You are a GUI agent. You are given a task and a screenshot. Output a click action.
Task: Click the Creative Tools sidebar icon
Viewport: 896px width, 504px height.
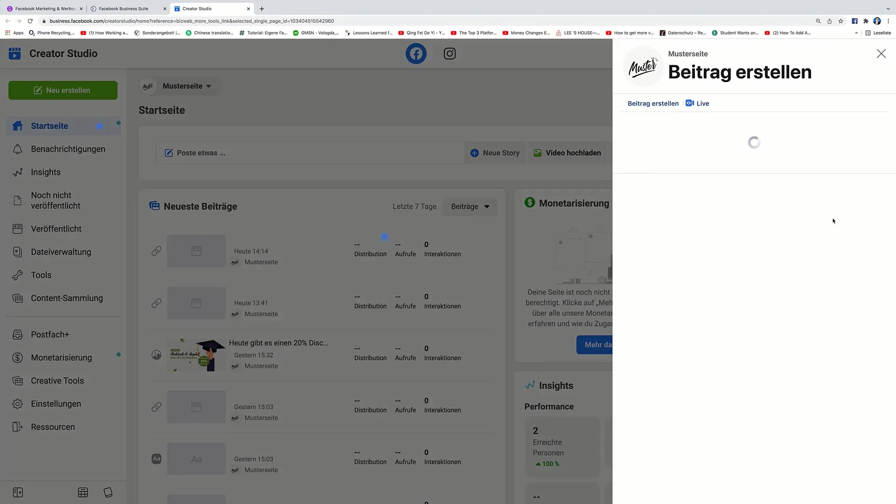(17, 380)
